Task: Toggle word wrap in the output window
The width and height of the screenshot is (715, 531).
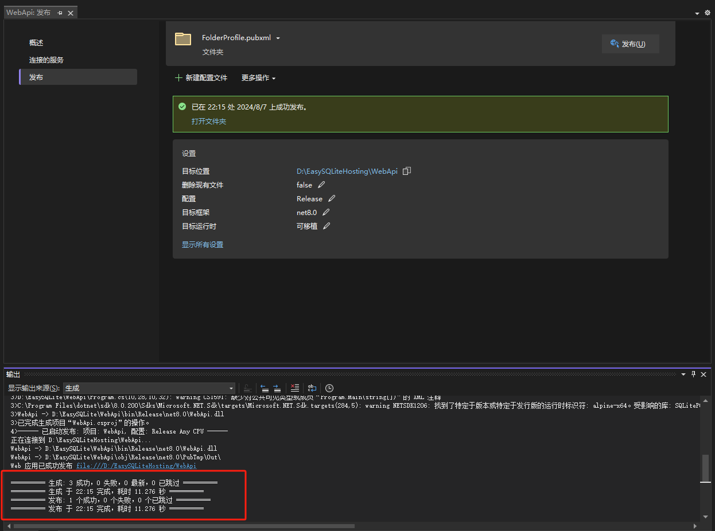Action: coord(312,388)
